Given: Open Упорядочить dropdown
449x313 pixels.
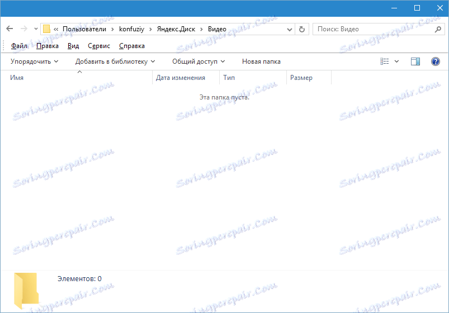Looking at the screenshot, I should pyautogui.click(x=34, y=61).
